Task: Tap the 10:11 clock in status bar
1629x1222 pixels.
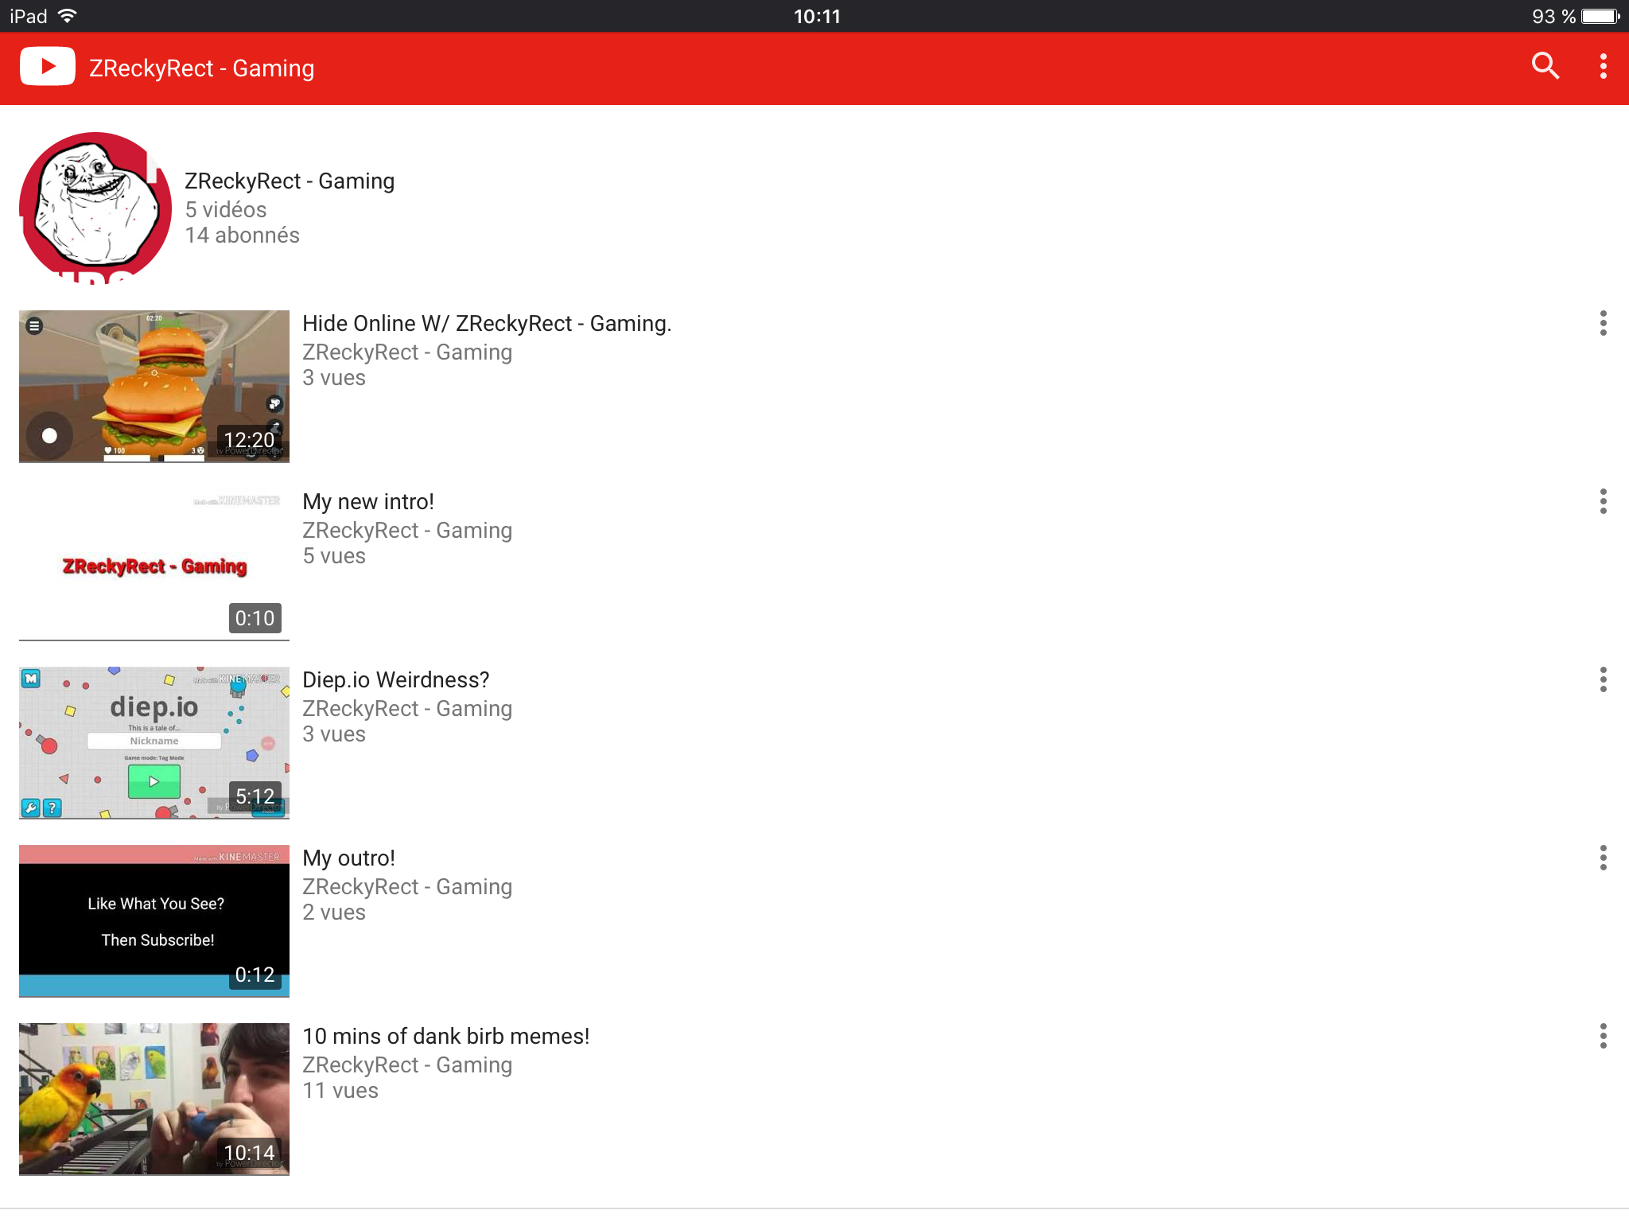Action: coord(817,16)
